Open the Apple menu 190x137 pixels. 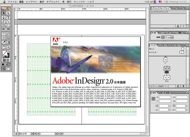tap(4, 2)
